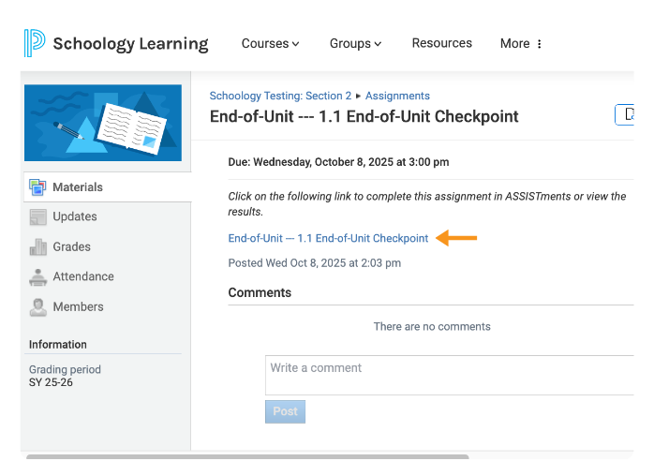
Task: Open the End-of-Unit 1.1 Checkpoint ASSISTments link
Action: coord(328,238)
